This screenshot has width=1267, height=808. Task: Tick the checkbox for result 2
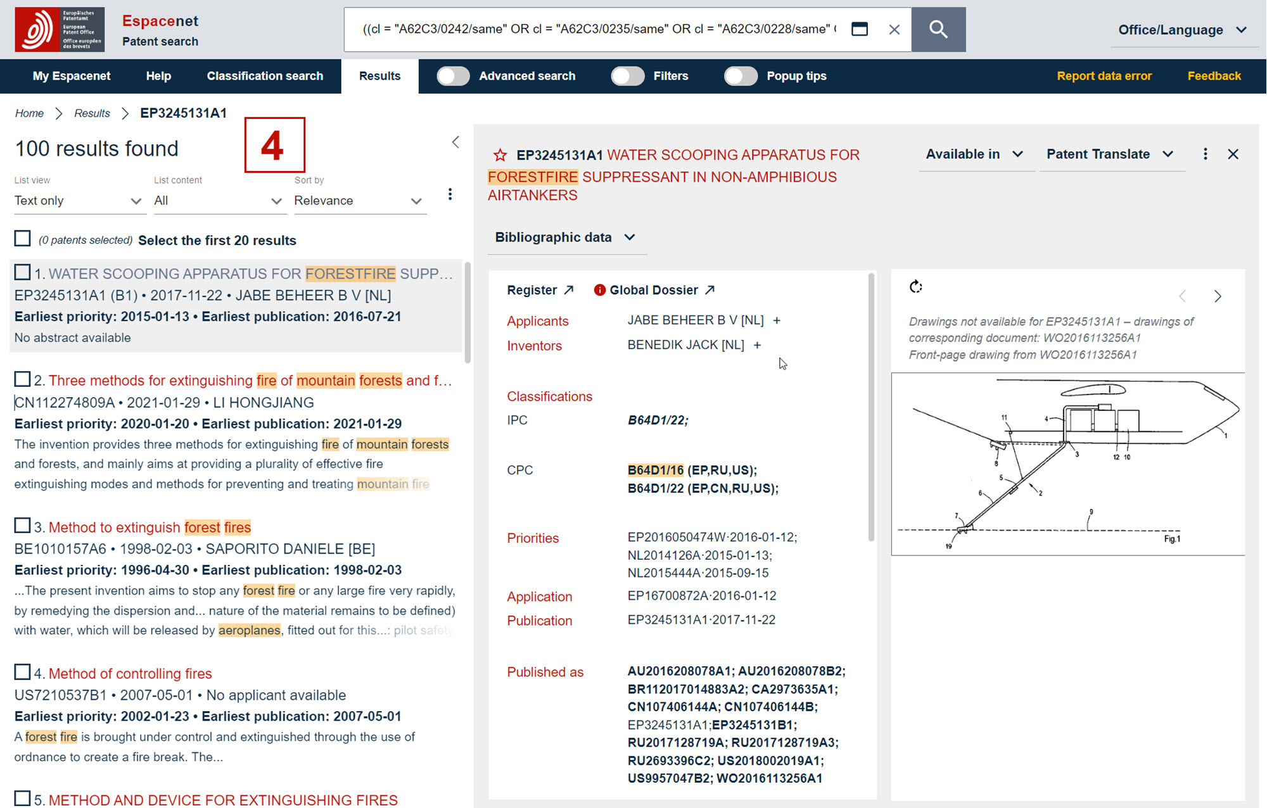(22, 379)
